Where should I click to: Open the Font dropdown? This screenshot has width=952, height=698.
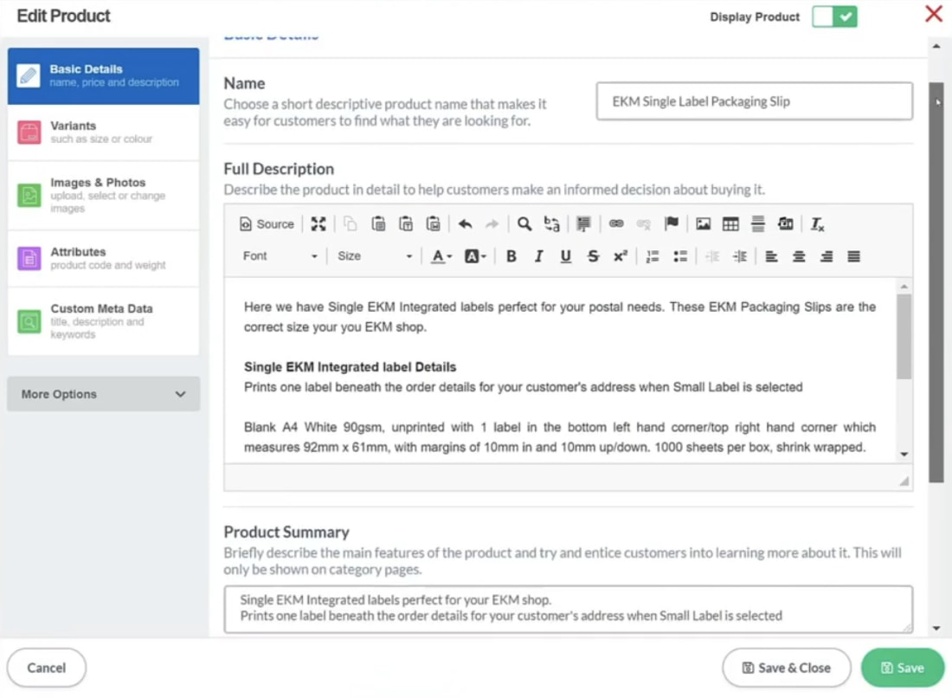(x=280, y=256)
